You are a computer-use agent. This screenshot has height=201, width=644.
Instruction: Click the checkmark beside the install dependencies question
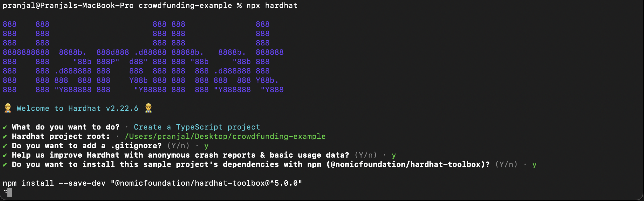5,165
